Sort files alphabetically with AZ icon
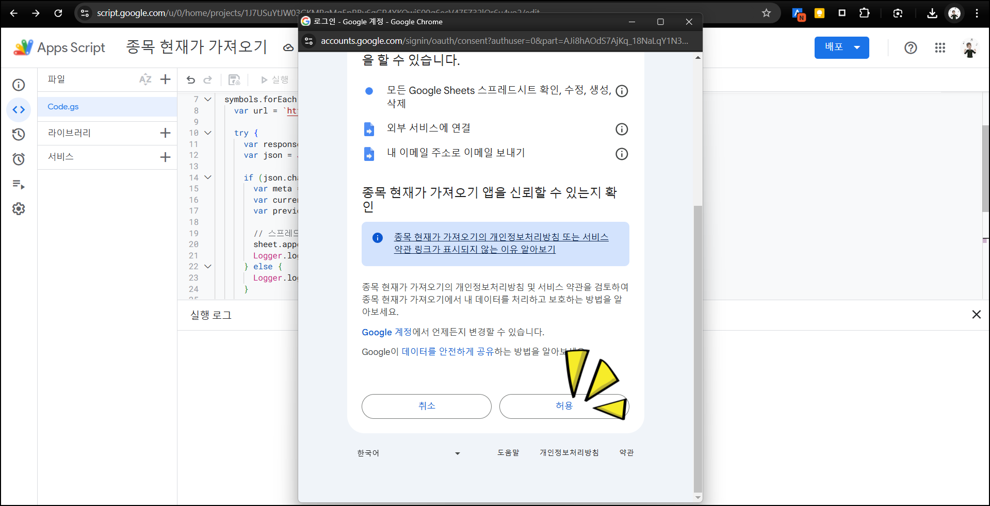This screenshot has height=506, width=990. [x=145, y=79]
